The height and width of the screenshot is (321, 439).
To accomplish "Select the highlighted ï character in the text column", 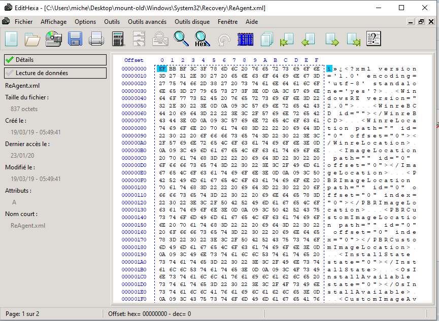I will coord(329,68).
